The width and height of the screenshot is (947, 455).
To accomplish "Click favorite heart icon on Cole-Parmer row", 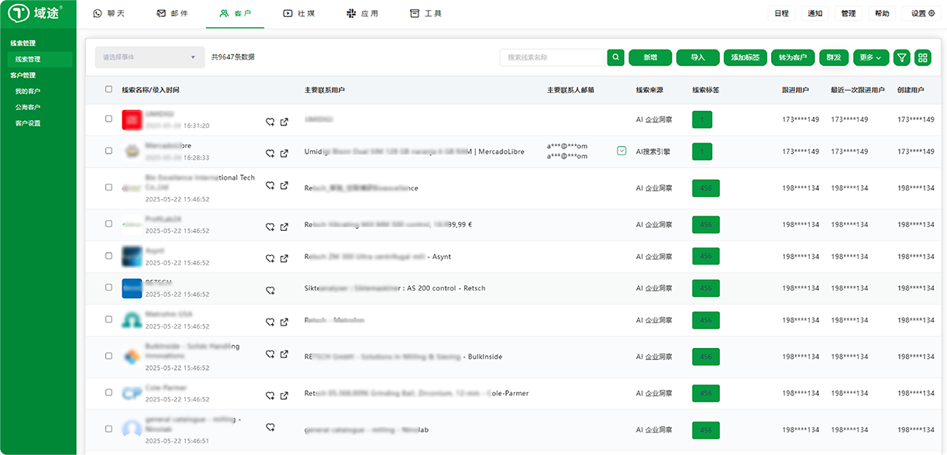I will tap(270, 395).
